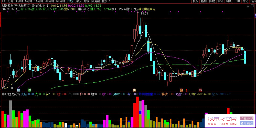The width and height of the screenshot is (256, 128).
Task: Click the 多股 multi-stock button
Action: [212, 1]
